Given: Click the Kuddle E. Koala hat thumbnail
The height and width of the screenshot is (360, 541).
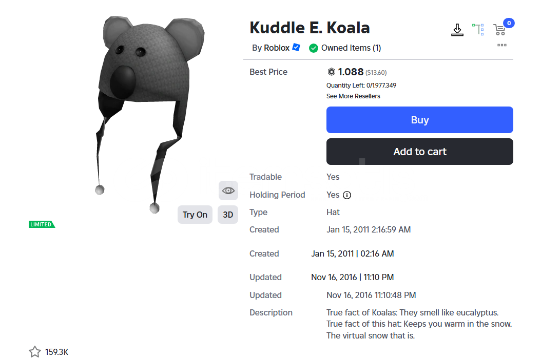Looking at the screenshot, I should (x=149, y=114).
